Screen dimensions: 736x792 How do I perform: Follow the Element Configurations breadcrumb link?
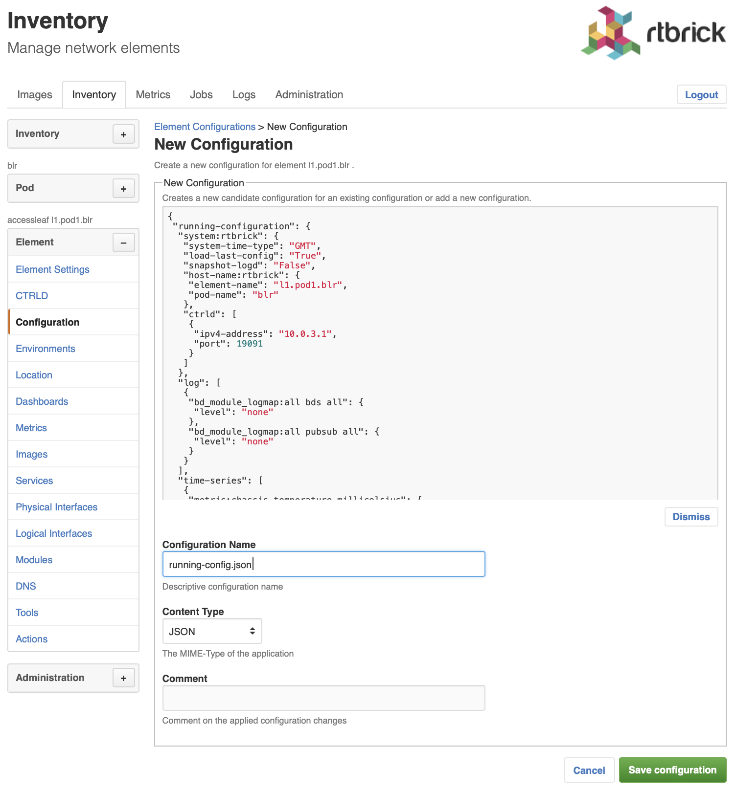[205, 127]
